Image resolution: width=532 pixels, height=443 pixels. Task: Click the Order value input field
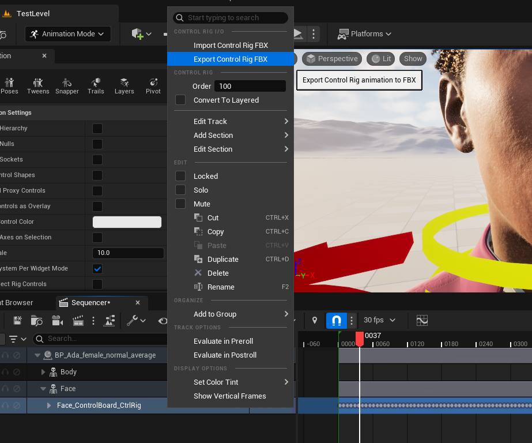coord(250,86)
